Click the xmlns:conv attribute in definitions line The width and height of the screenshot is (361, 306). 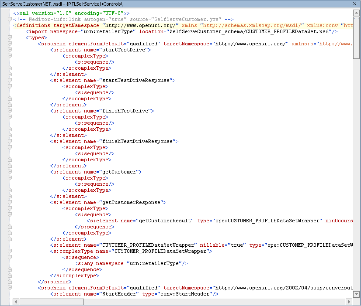330,25
